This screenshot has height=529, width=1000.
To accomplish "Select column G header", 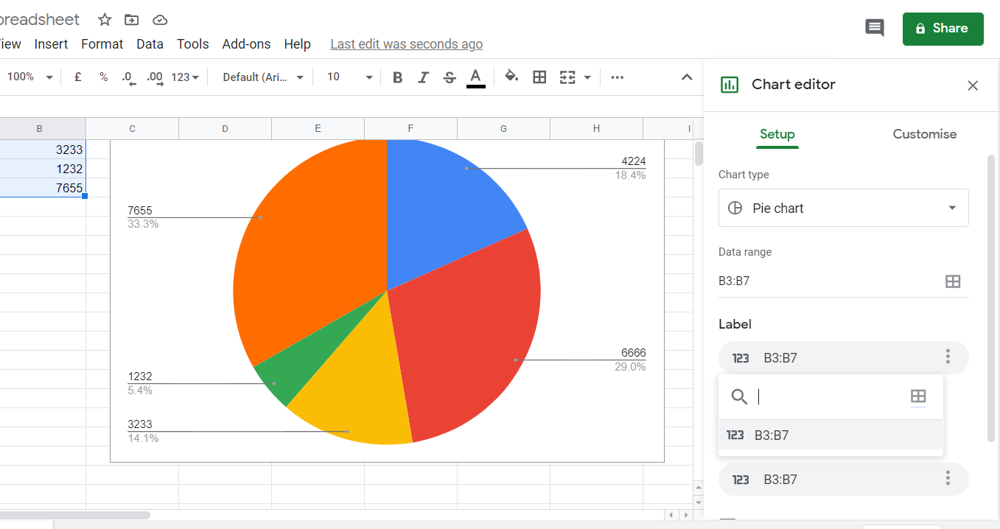I will 503,129.
